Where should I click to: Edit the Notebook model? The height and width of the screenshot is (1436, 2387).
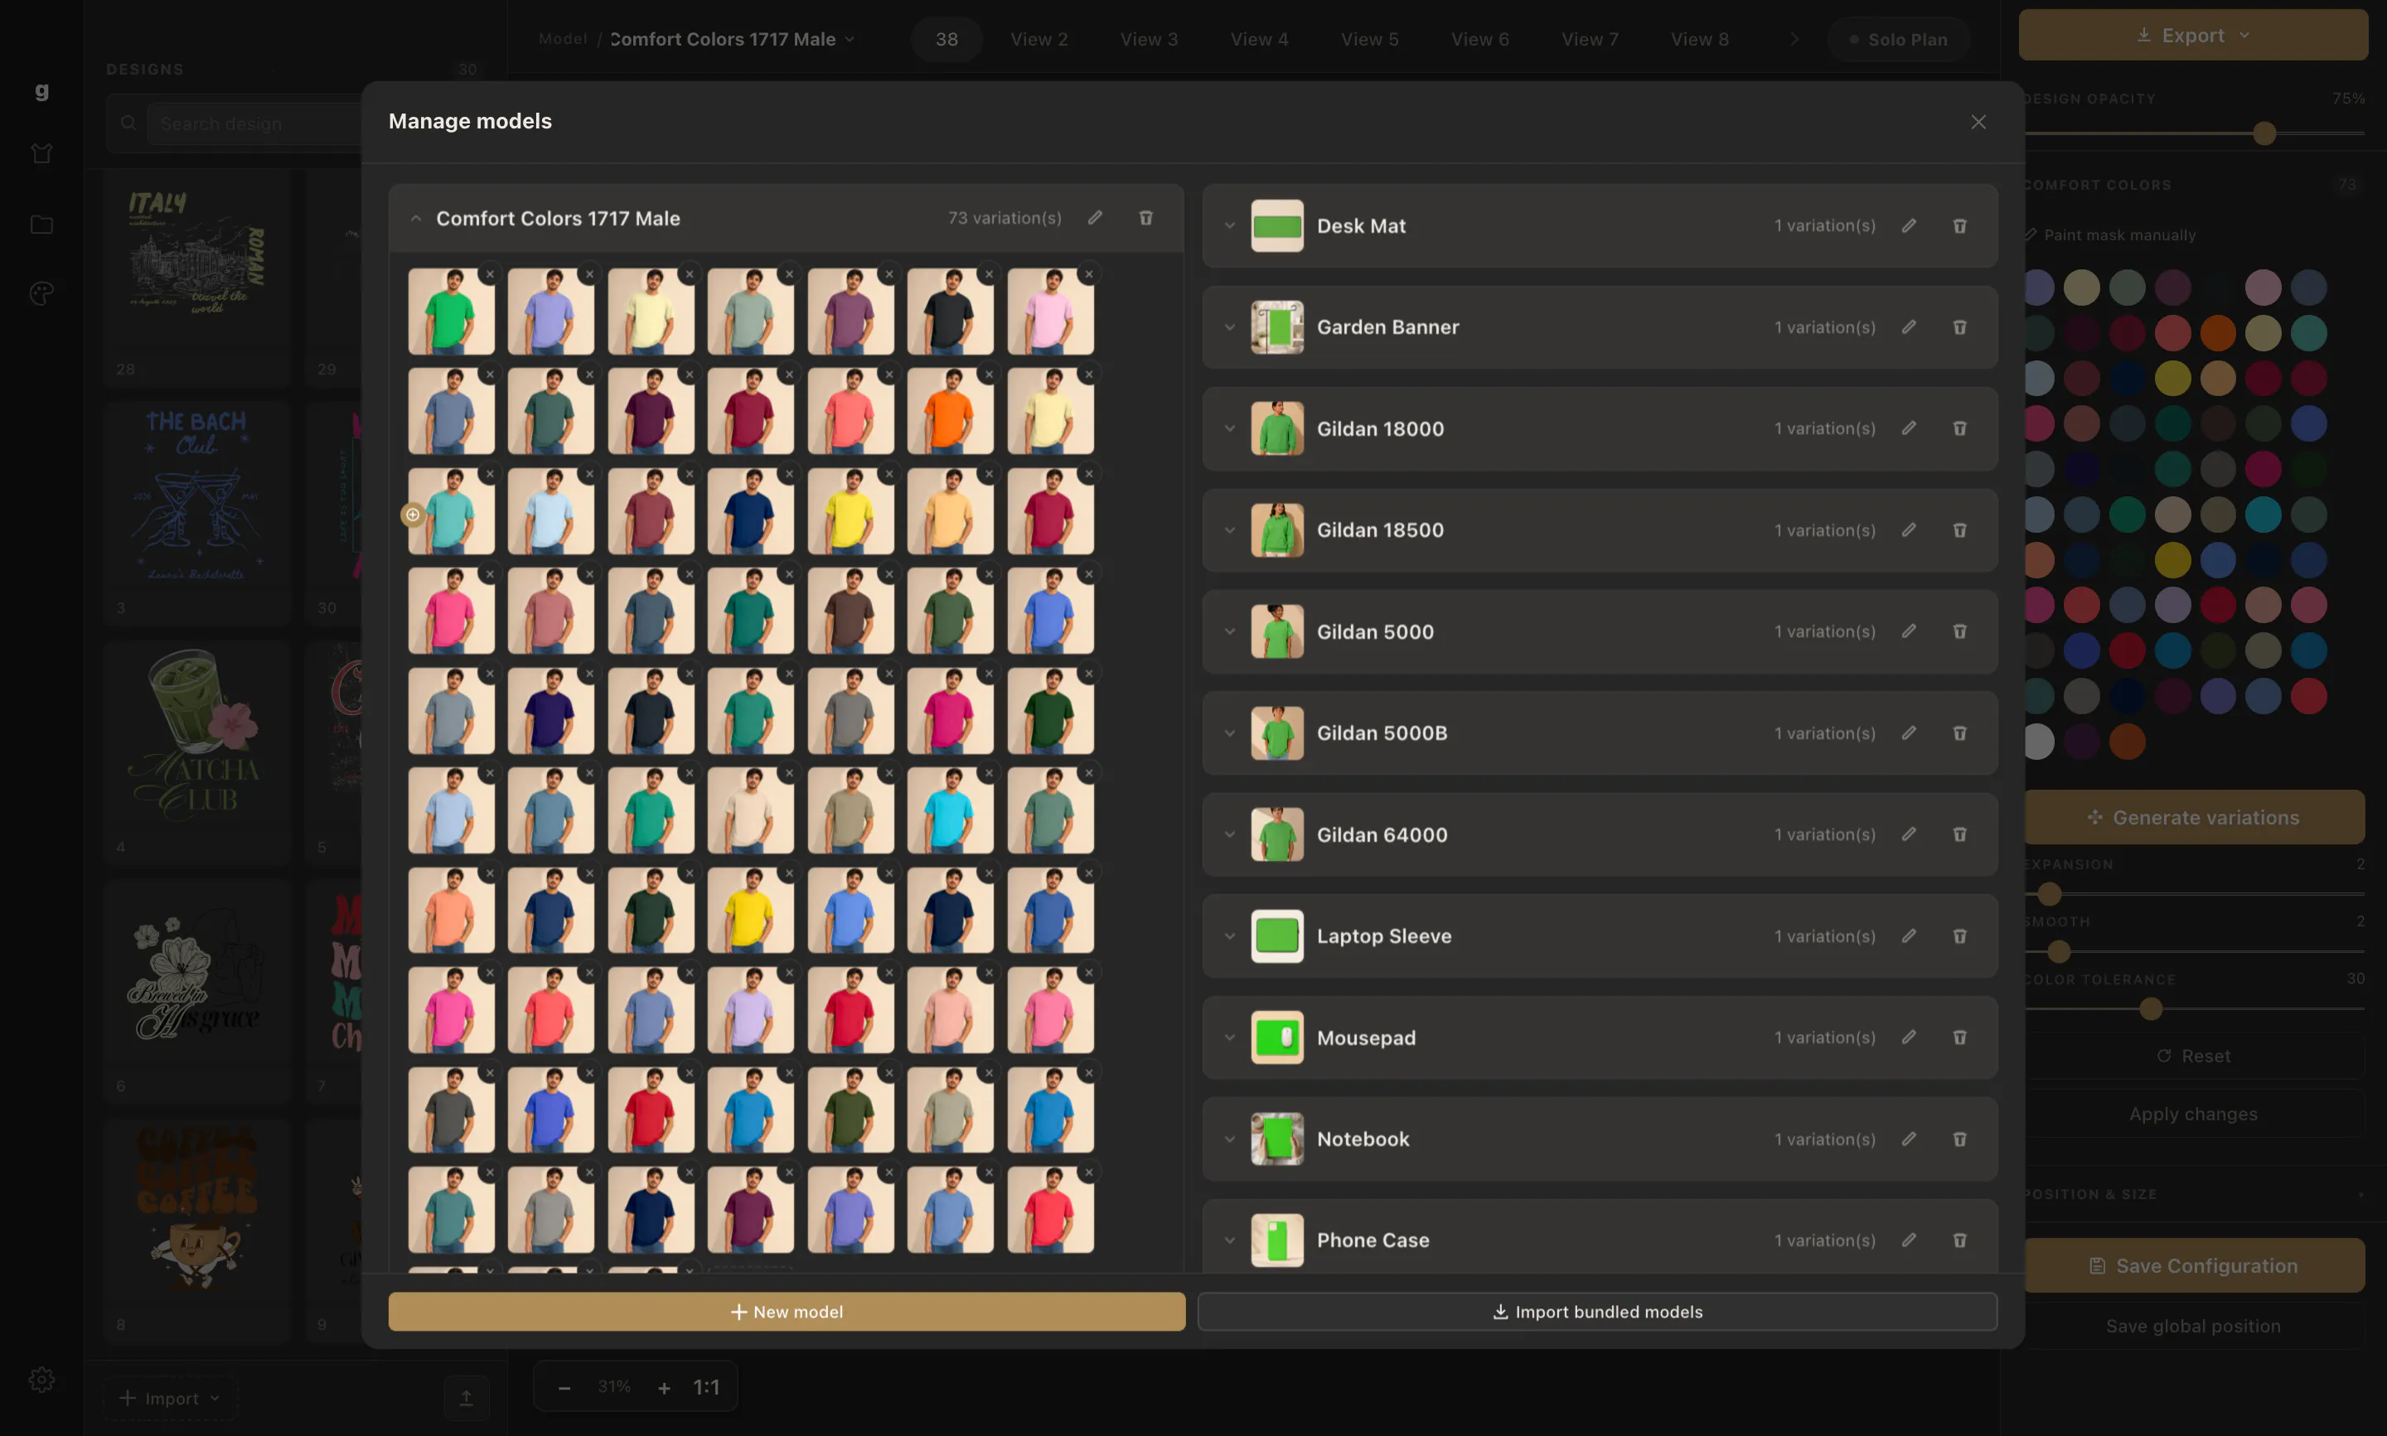pyautogui.click(x=1908, y=1139)
